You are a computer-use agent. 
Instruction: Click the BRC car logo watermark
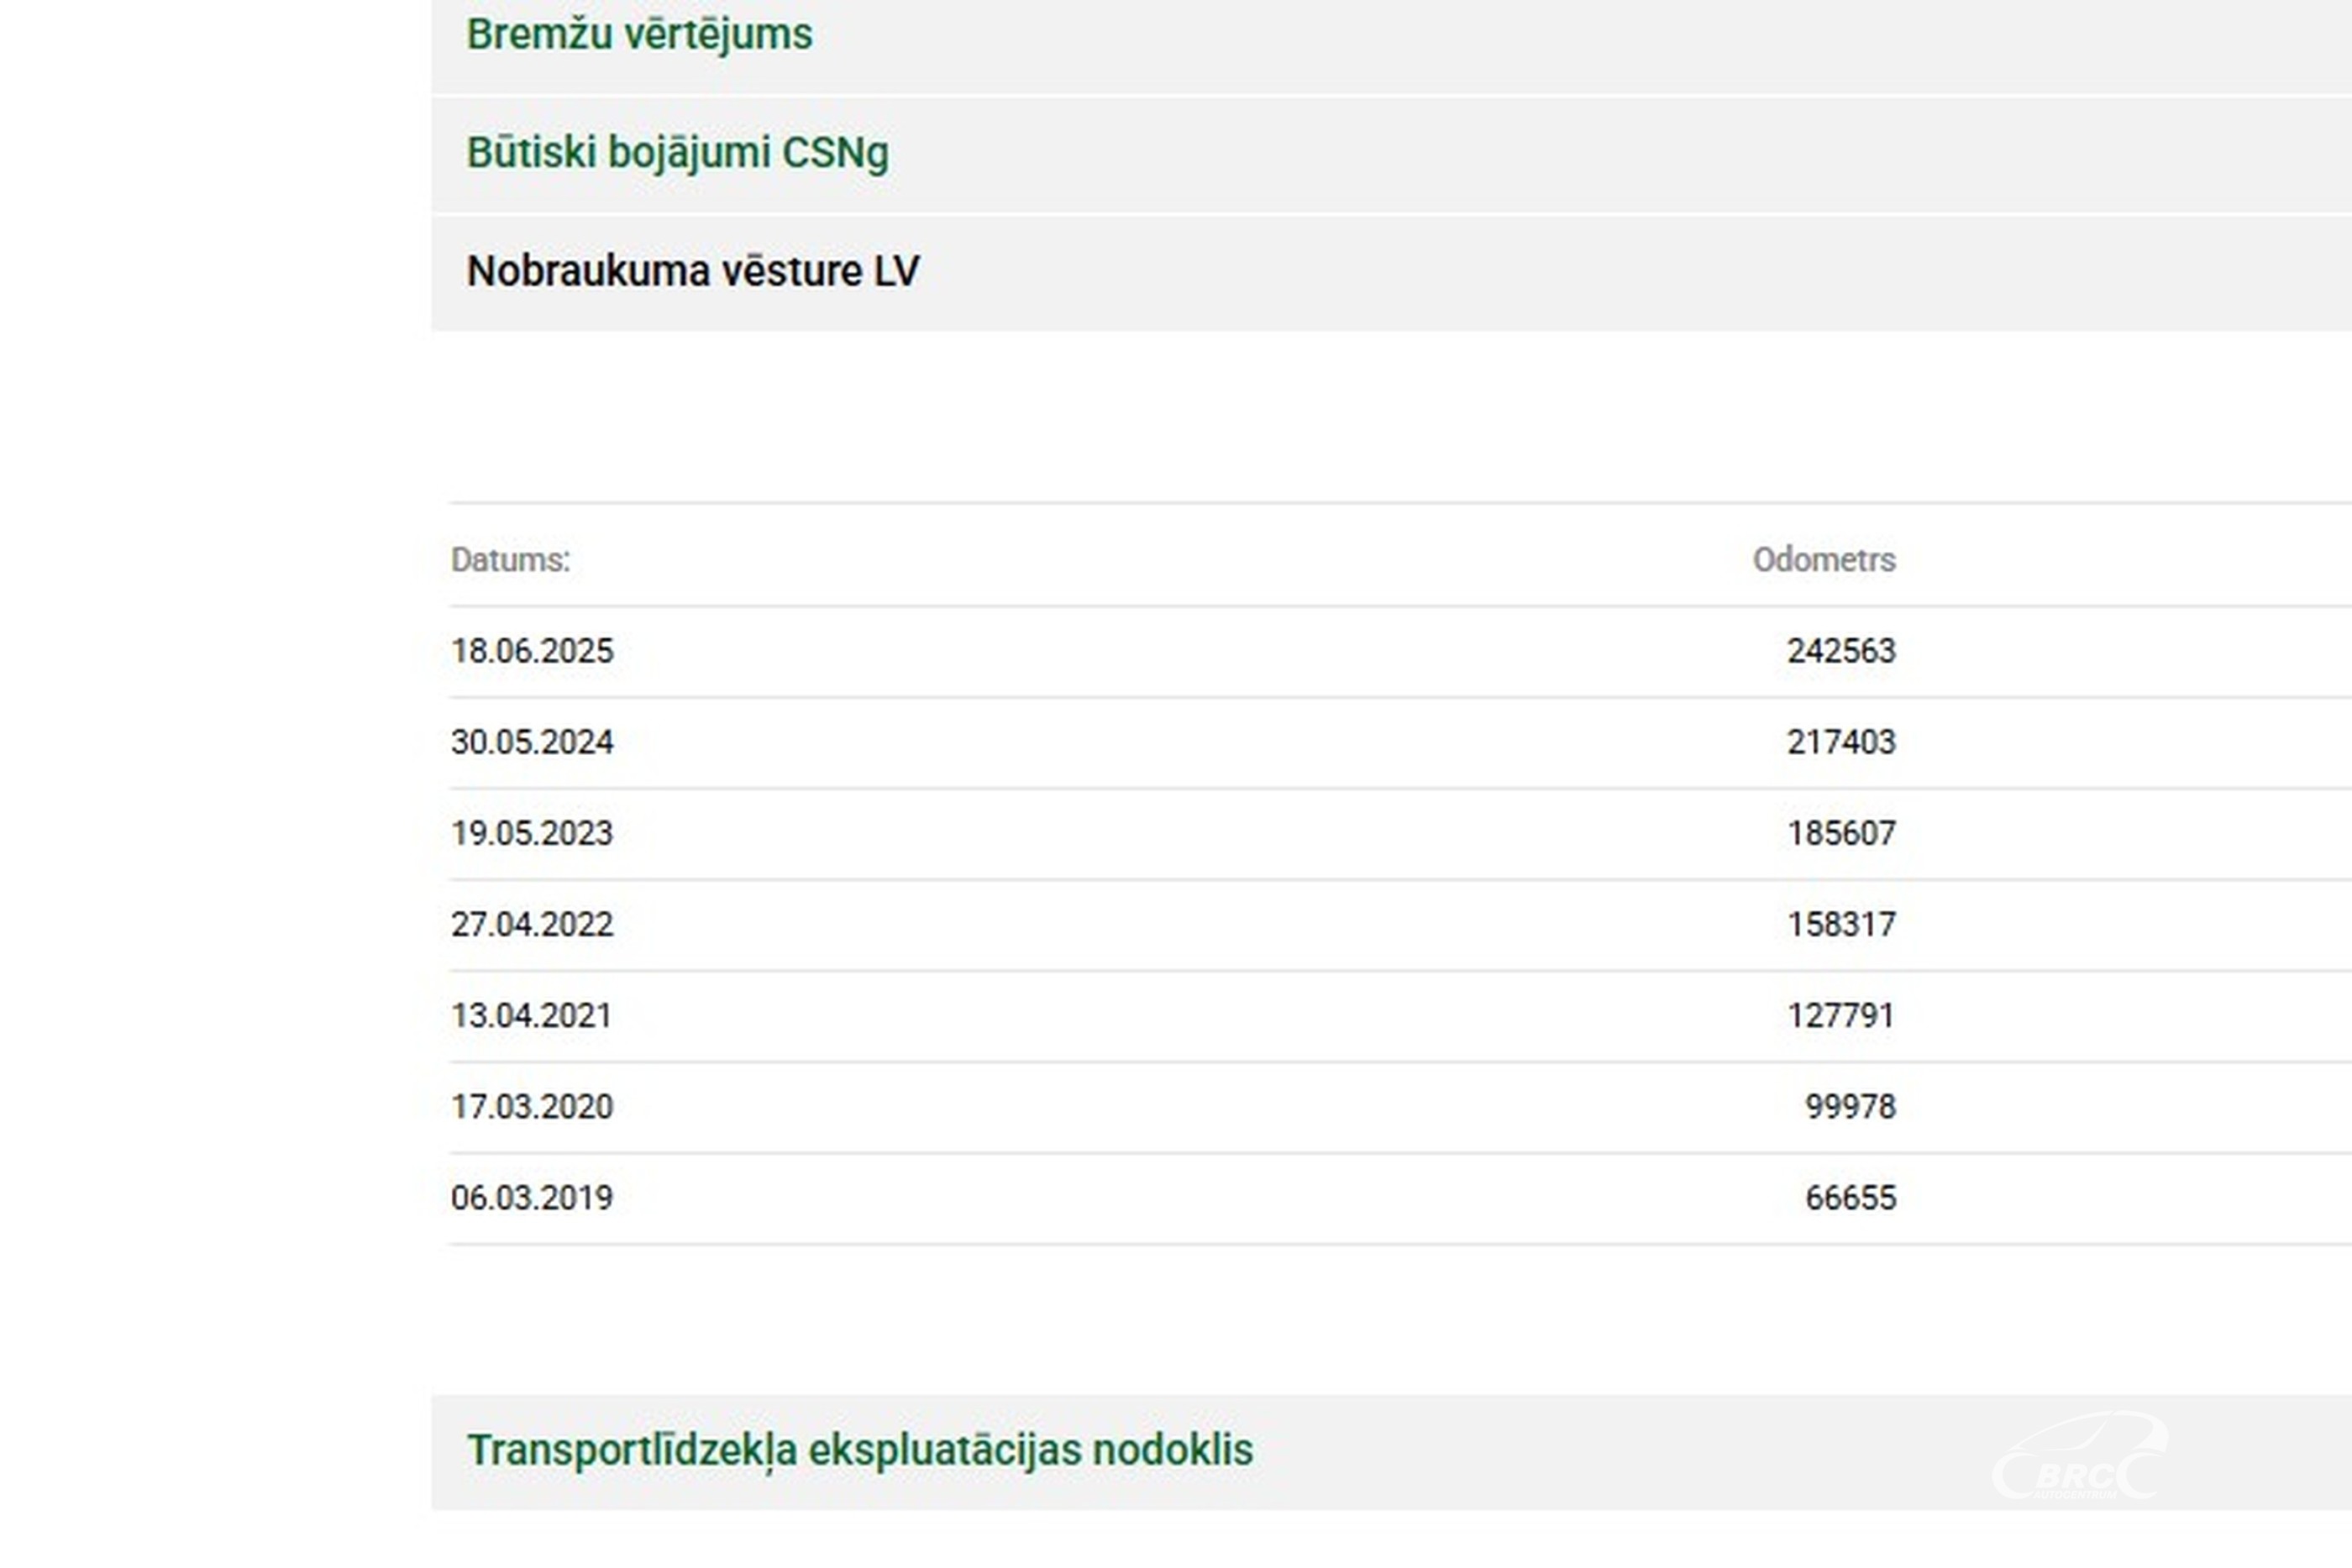(x=2079, y=1457)
